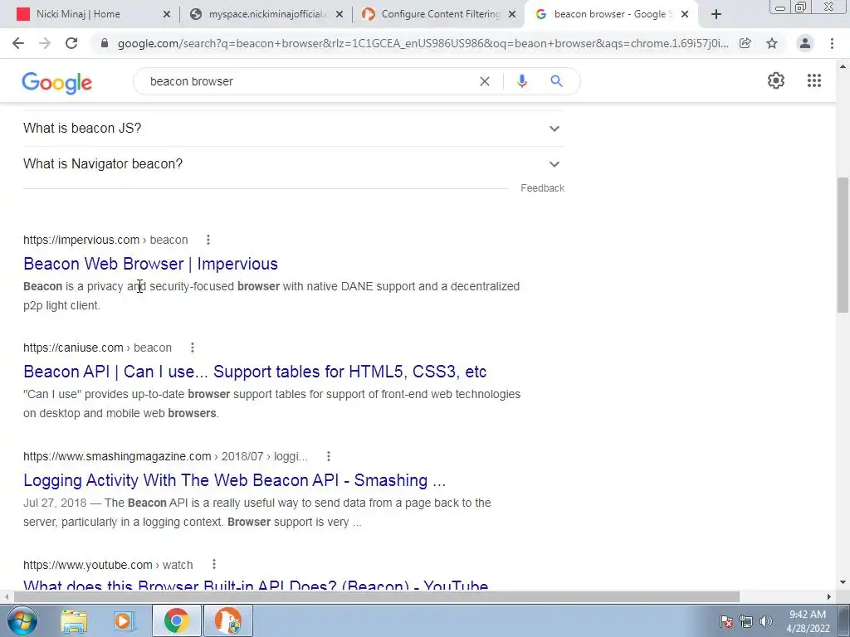
Task: Close the myspace.nickiminajofficial tab
Action: 340,15
